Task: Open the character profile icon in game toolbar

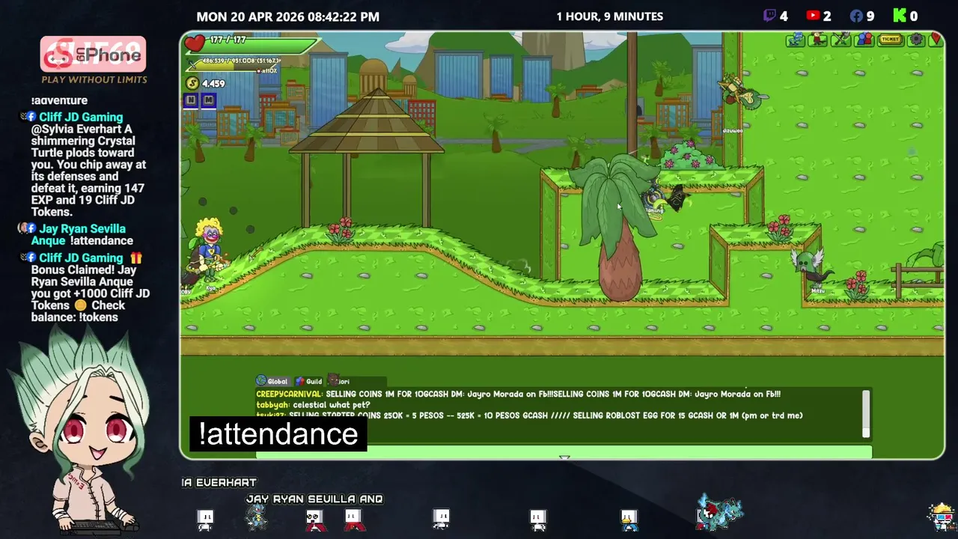Action: click(x=817, y=40)
